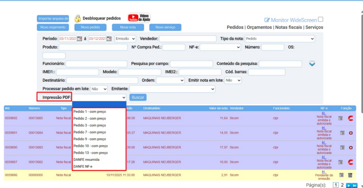
Task: Click the Valor da nota column header
Action: tap(218, 108)
